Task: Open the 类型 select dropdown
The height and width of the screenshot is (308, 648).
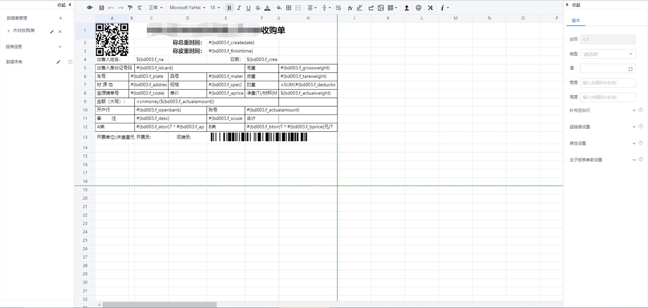Action: (608, 54)
